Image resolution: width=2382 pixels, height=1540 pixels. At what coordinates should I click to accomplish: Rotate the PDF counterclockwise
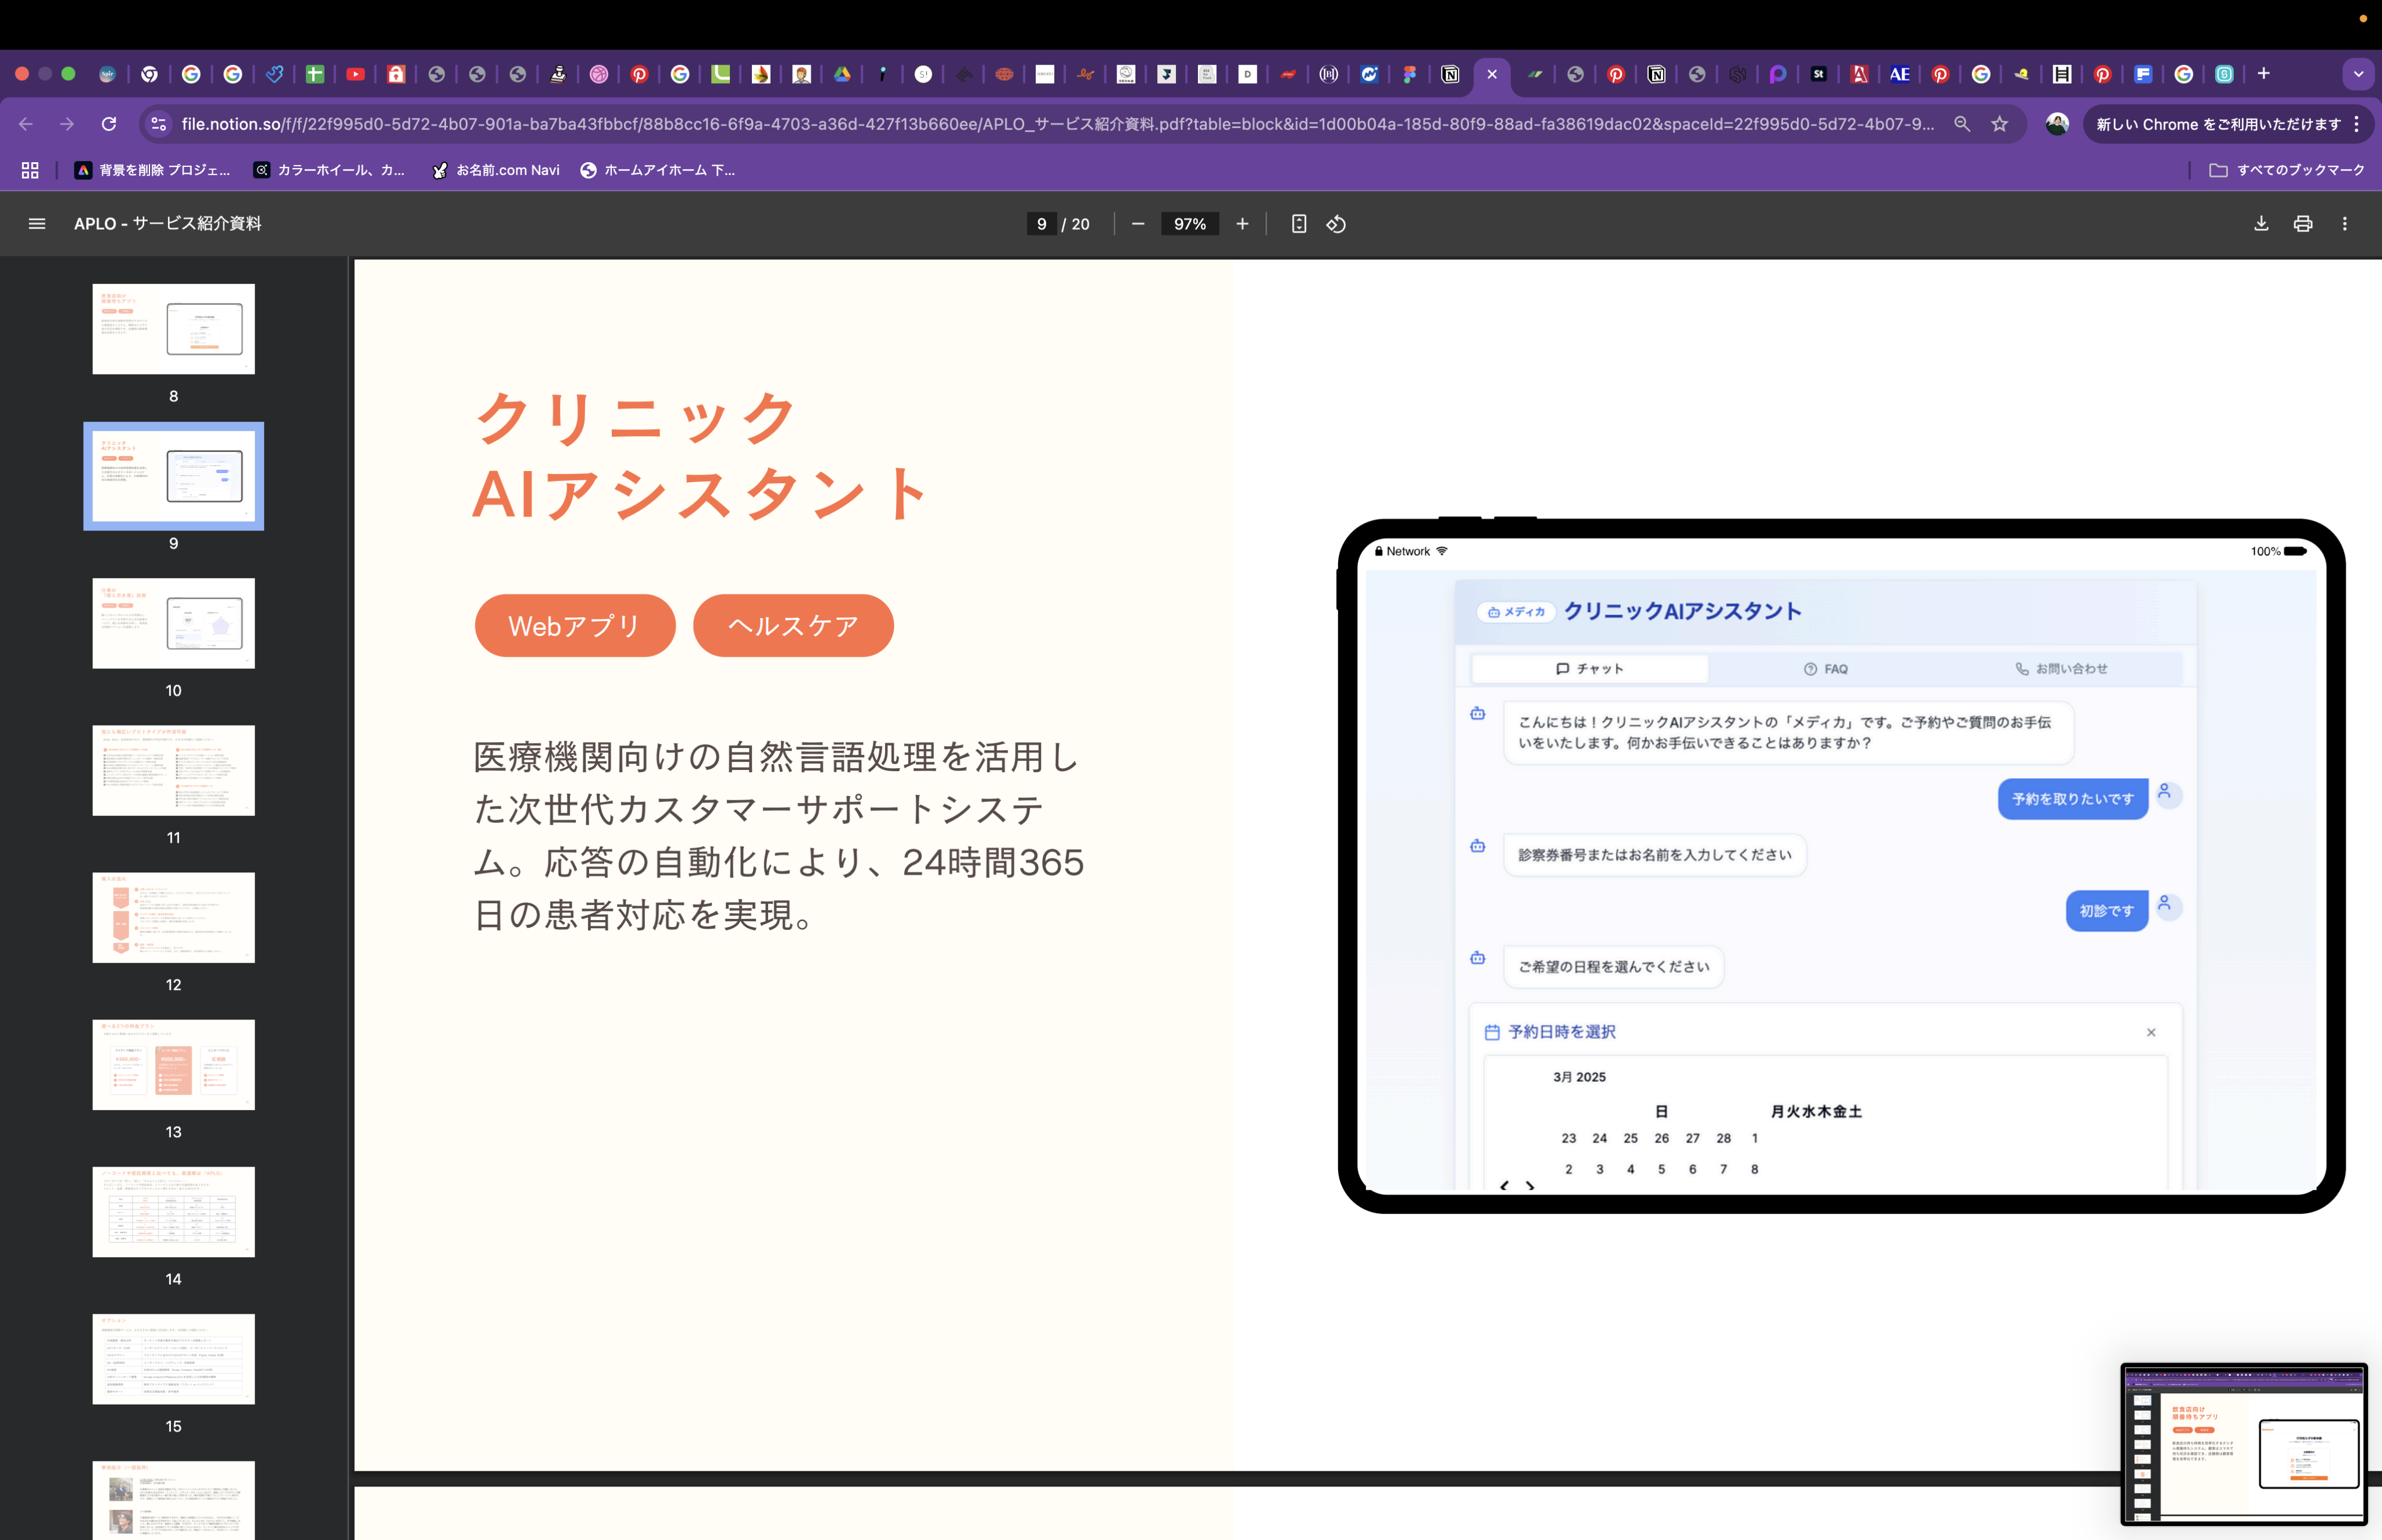point(1336,224)
